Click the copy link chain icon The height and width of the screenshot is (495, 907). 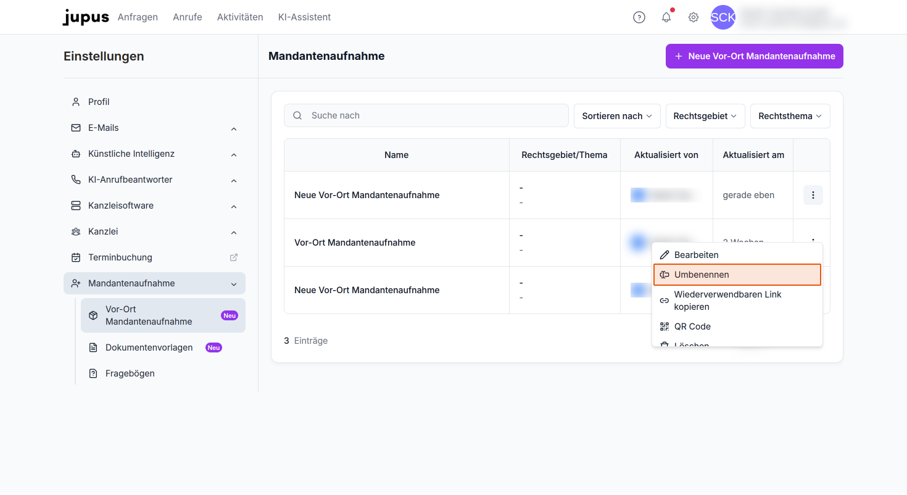[x=665, y=301]
